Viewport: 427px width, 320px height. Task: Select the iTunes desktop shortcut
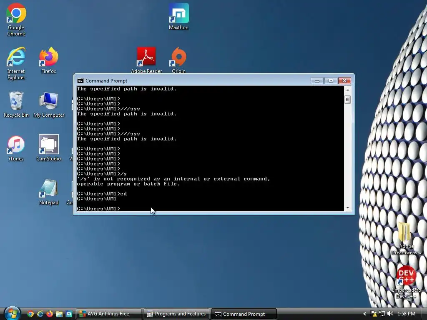click(16, 148)
